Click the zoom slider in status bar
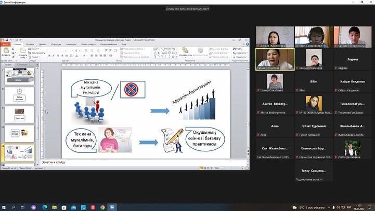375x211 pixels. pos(230,167)
